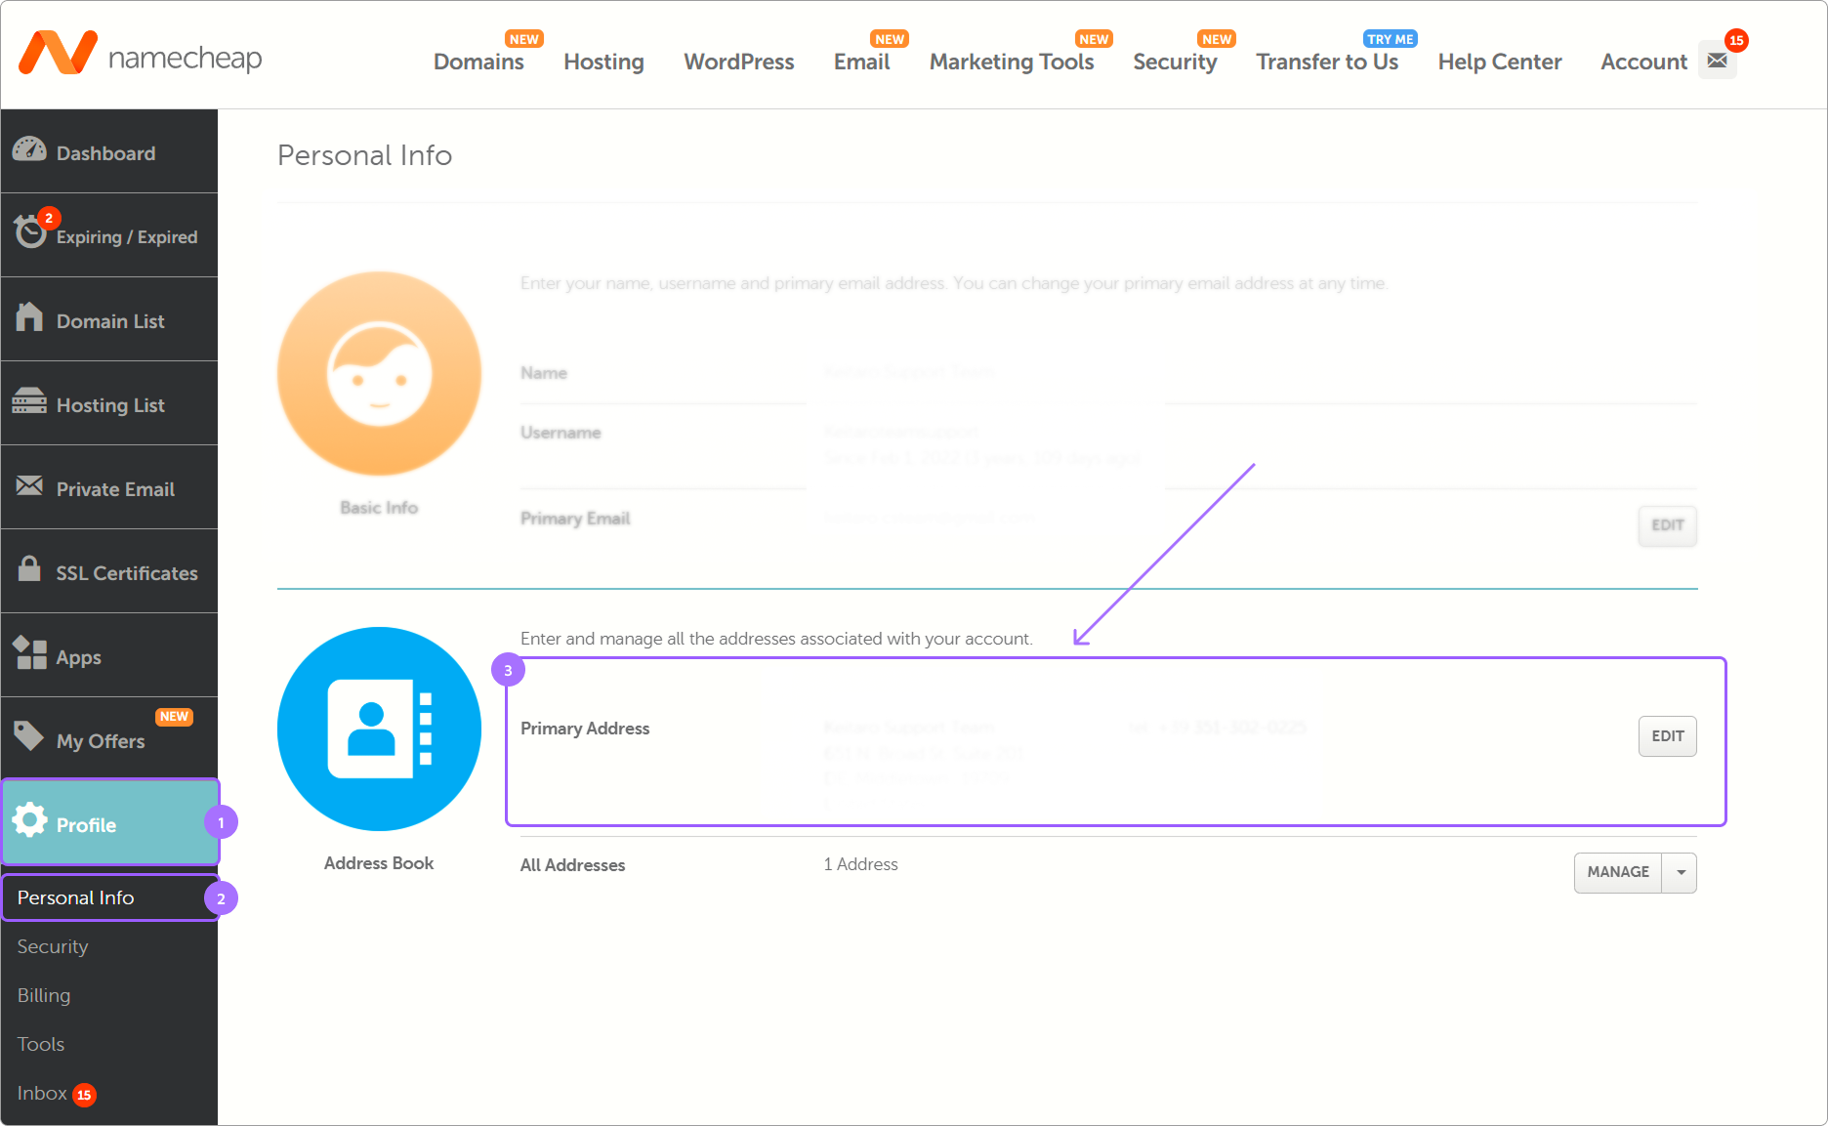This screenshot has width=1828, height=1126.
Task: Click the Namecheap logo
Action: [141, 54]
